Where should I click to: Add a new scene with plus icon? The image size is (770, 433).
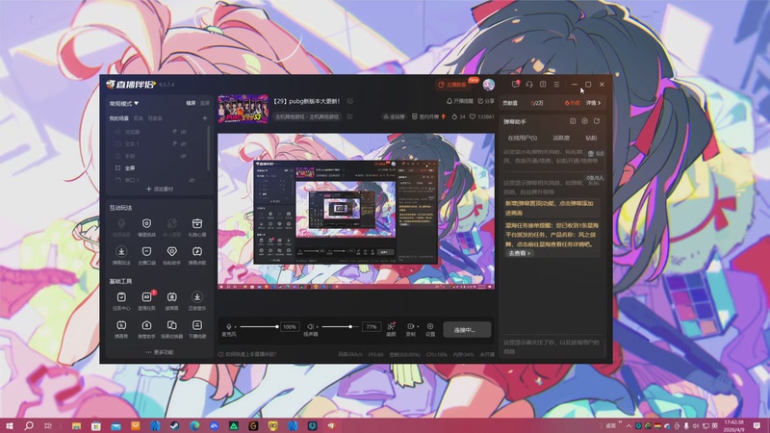point(205,118)
